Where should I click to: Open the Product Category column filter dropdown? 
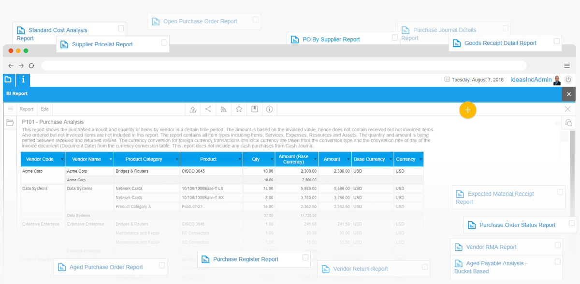pos(176,159)
